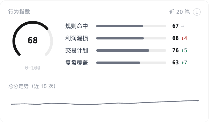Select the 复盘覆盖 metric label
Image resolution: width=209 pixels, height=122 pixels.
point(77,63)
